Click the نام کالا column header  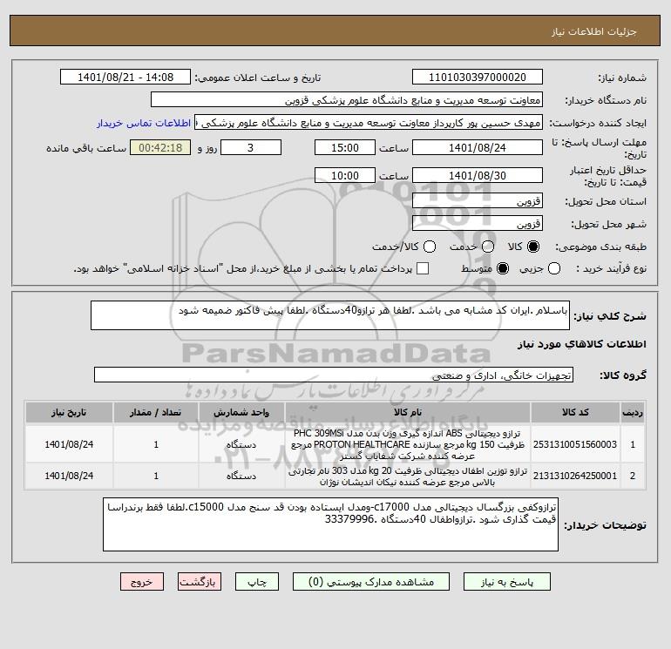408,412
